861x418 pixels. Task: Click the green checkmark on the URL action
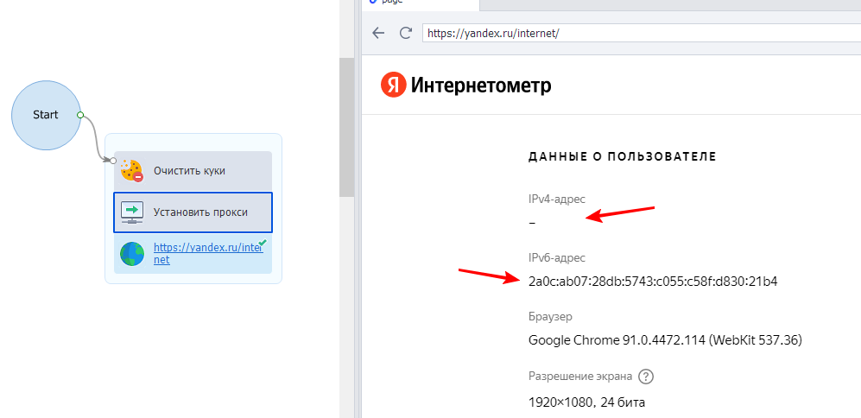pos(263,242)
